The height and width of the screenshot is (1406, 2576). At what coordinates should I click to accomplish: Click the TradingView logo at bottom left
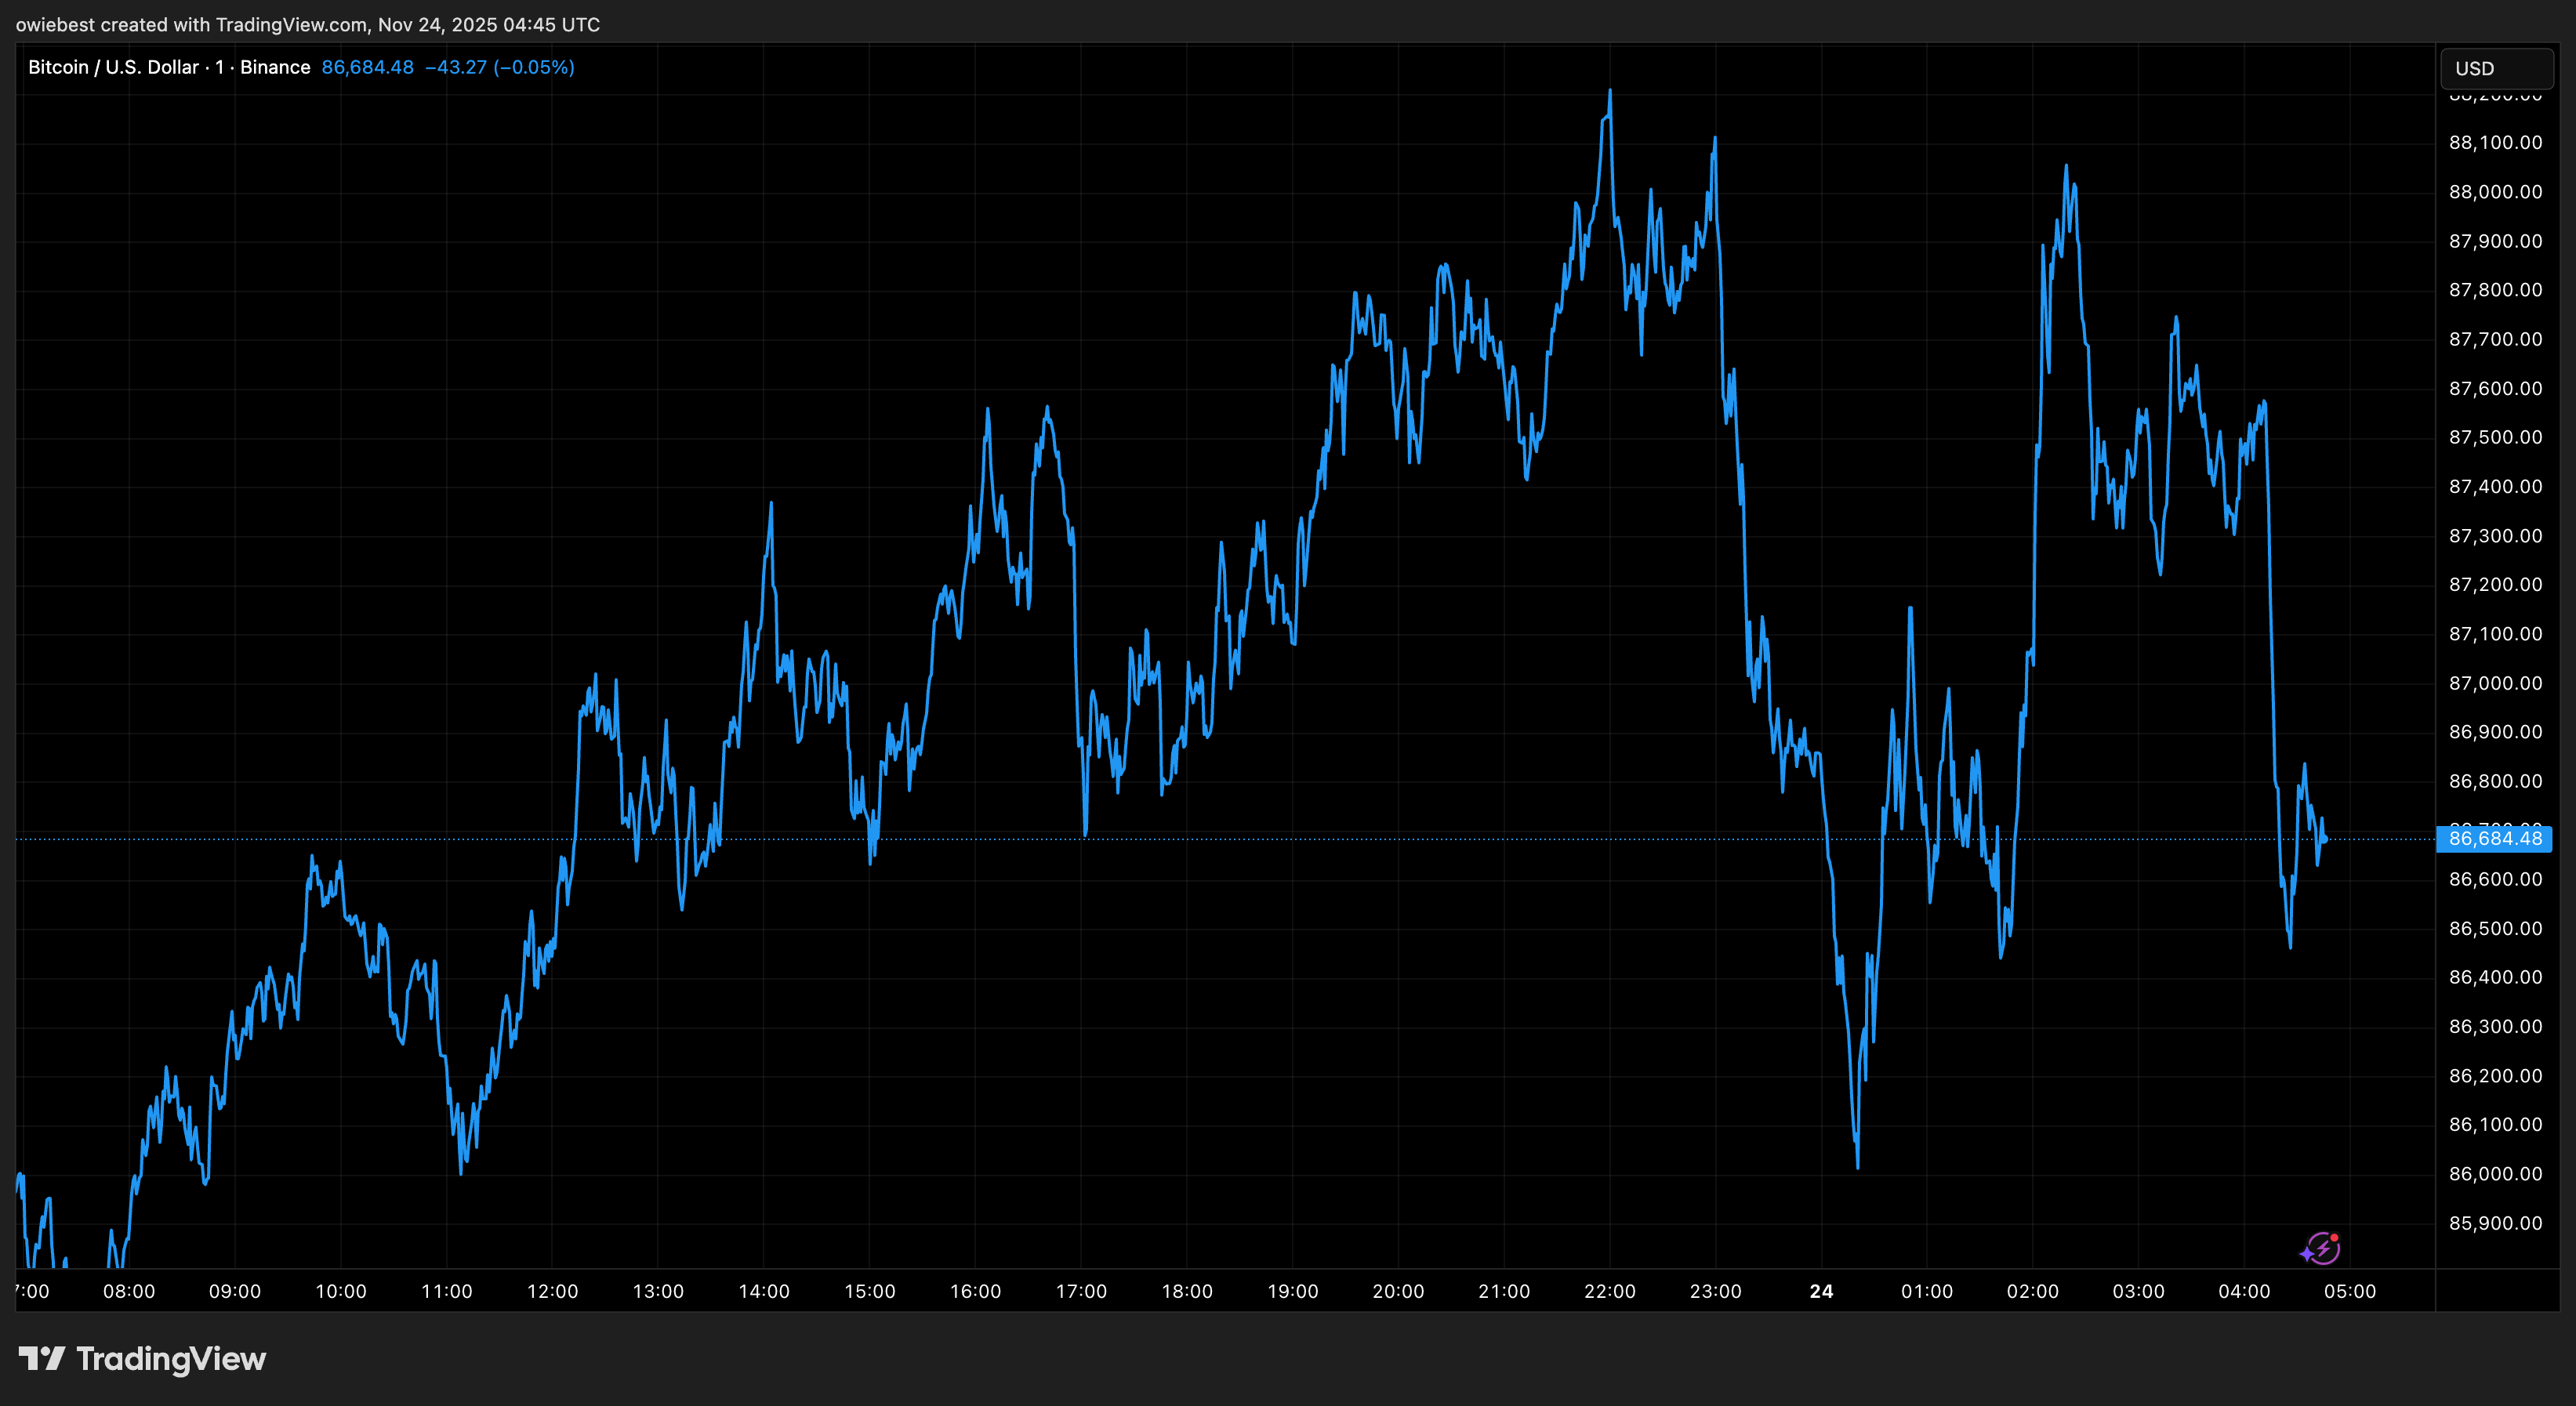pyautogui.click(x=142, y=1359)
